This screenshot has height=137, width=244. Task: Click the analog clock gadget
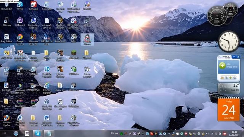(228, 41)
